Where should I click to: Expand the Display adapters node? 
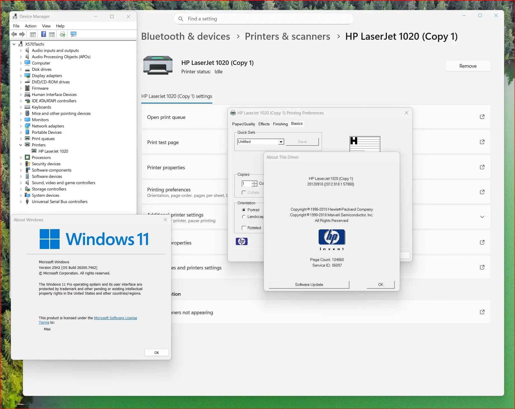[x=21, y=76]
